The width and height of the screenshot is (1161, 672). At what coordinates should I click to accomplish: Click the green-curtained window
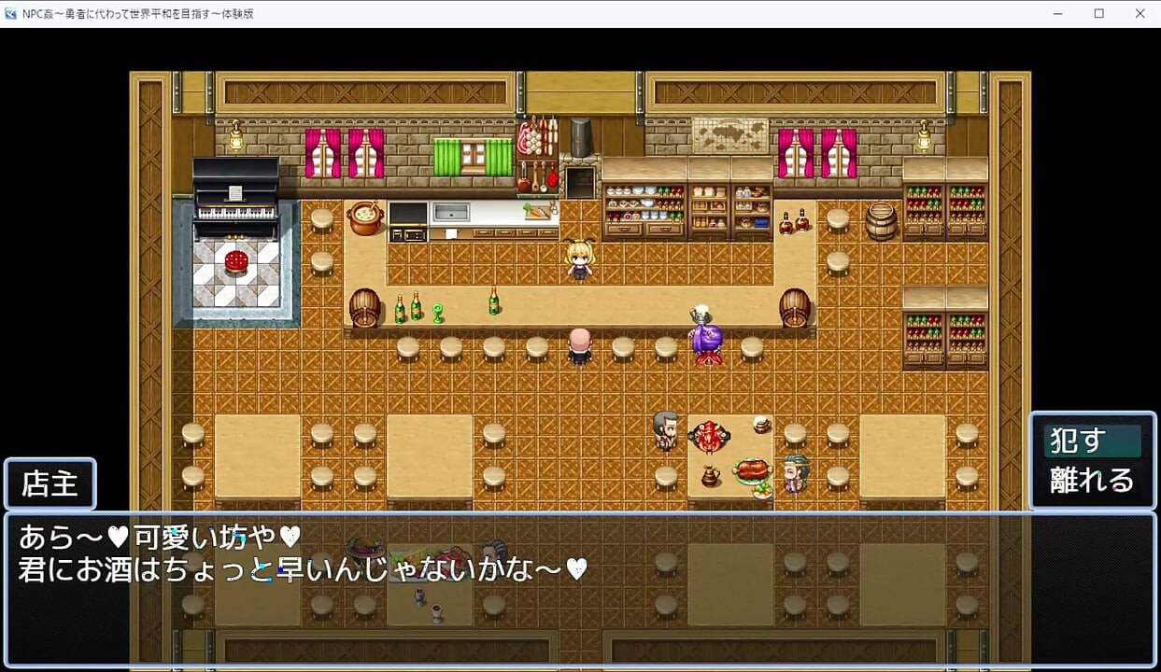point(474,155)
